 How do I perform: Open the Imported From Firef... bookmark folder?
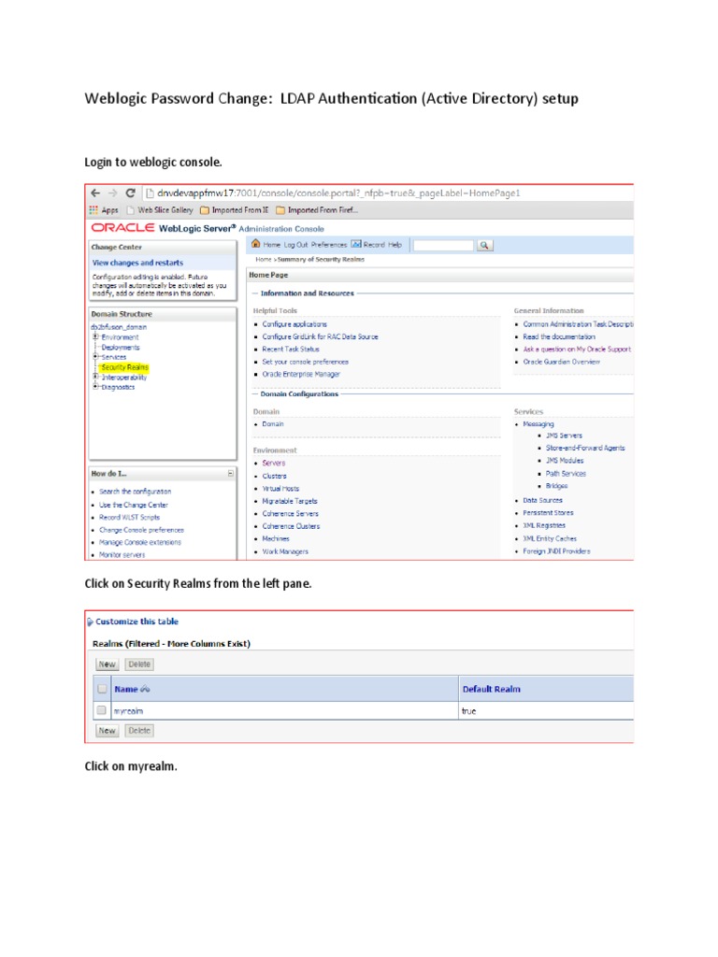pyautogui.click(x=317, y=210)
